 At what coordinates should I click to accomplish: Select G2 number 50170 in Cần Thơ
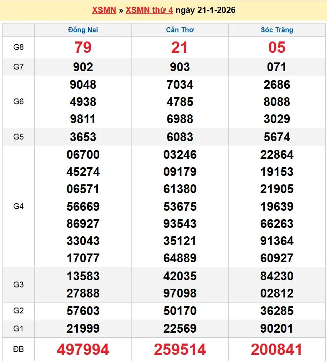coord(180,311)
